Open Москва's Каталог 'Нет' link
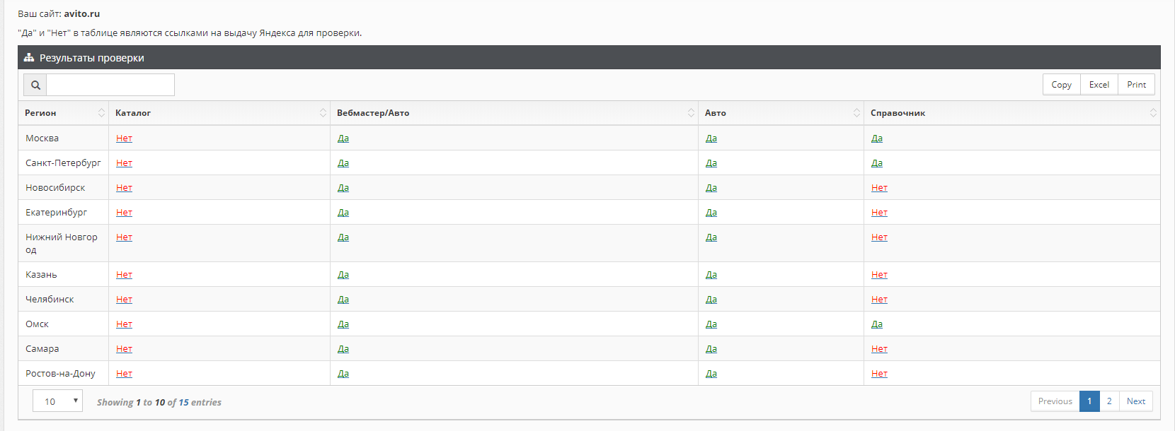This screenshot has width=1175, height=431. (124, 138)
